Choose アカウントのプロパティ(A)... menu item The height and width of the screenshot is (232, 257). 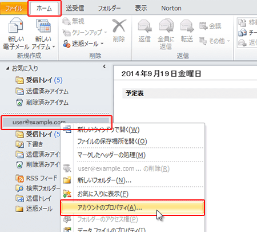pyautogui.click(x=132, y=207)
